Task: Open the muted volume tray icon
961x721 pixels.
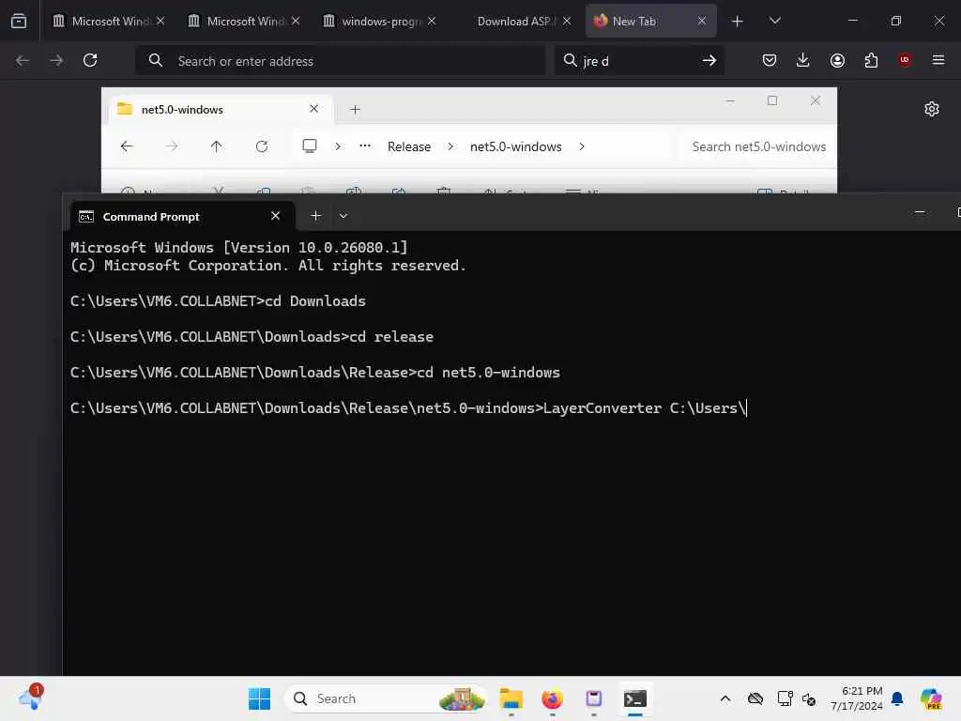Action: click(808, 698)
